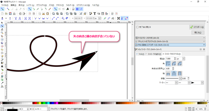Choose the miter join style
This screenshot has width=209, height=111.
tap(168, 64)
